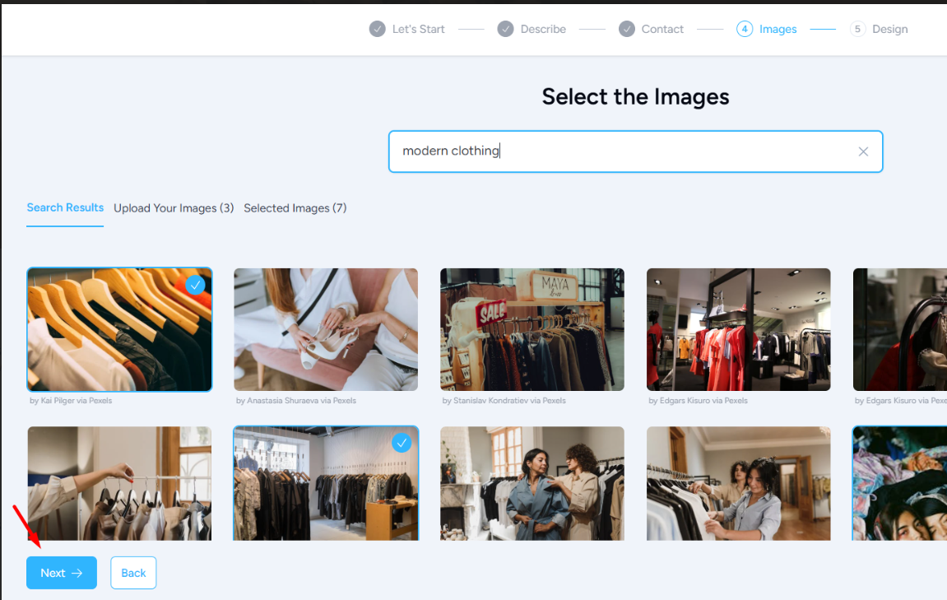The image size is (947, 600).
Task: Click the Describe step checkmark icon
Action: coord(505,29)
